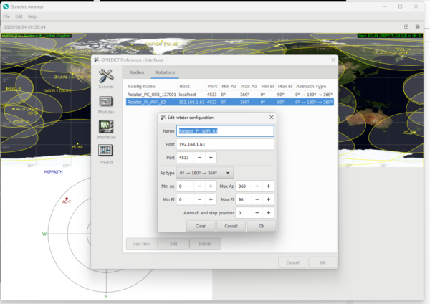Click the Max Az number field

pos(244,186)
